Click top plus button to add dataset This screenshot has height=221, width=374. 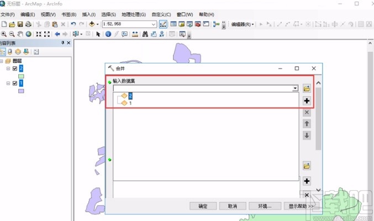[307, 101]
